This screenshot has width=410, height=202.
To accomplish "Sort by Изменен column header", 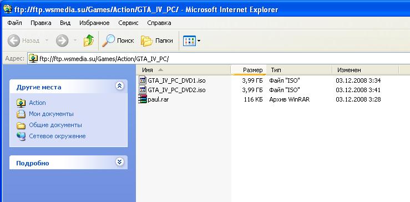I will pos(366,70).
